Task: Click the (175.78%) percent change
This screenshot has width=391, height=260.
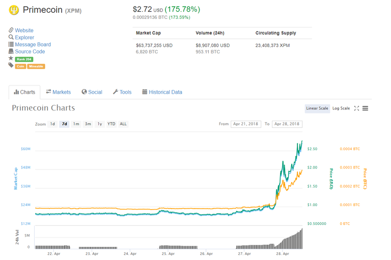Action: pos(182,10)
